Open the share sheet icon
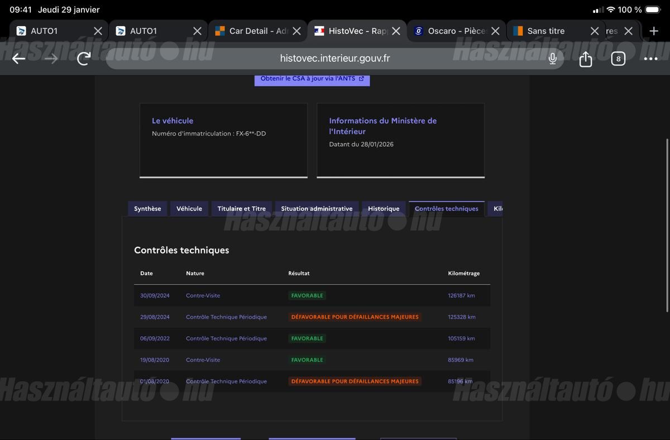This screenshot has height=440, width=670. (585, 58)
